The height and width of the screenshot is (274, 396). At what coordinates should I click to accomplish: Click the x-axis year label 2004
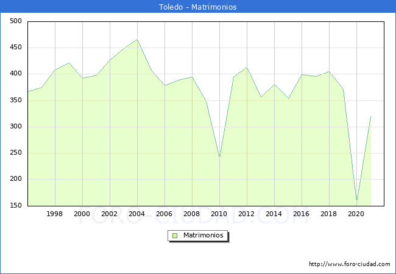[136, 214]
